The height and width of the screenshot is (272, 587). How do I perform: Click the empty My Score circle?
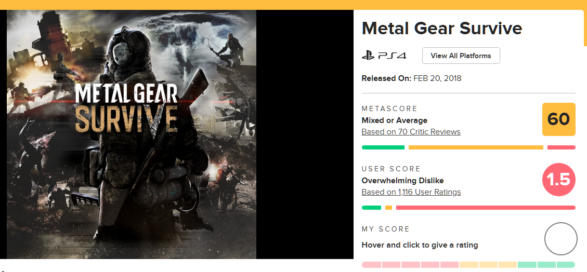560,239
